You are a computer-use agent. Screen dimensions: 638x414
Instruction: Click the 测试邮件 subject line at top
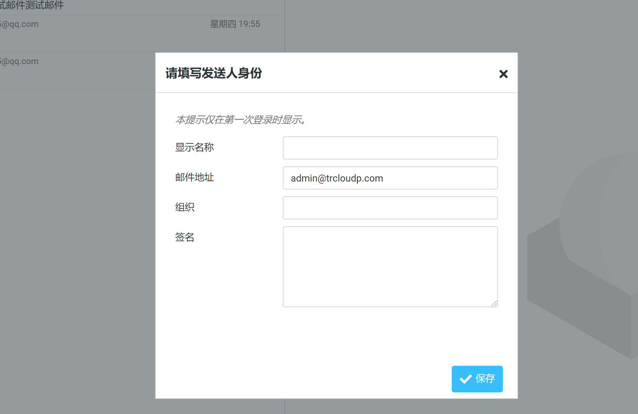coord(32,6)
